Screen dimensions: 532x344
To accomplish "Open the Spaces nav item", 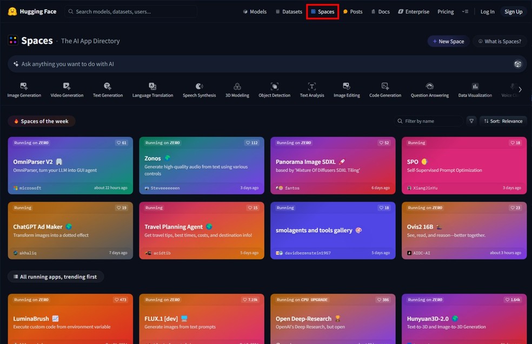I will point(323,11).
